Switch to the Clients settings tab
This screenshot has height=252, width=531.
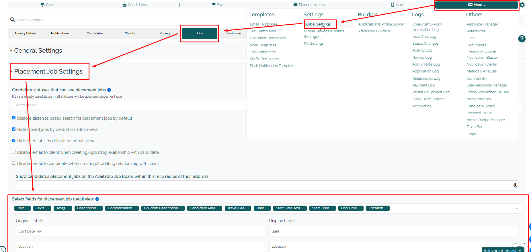tap(130, 34)
